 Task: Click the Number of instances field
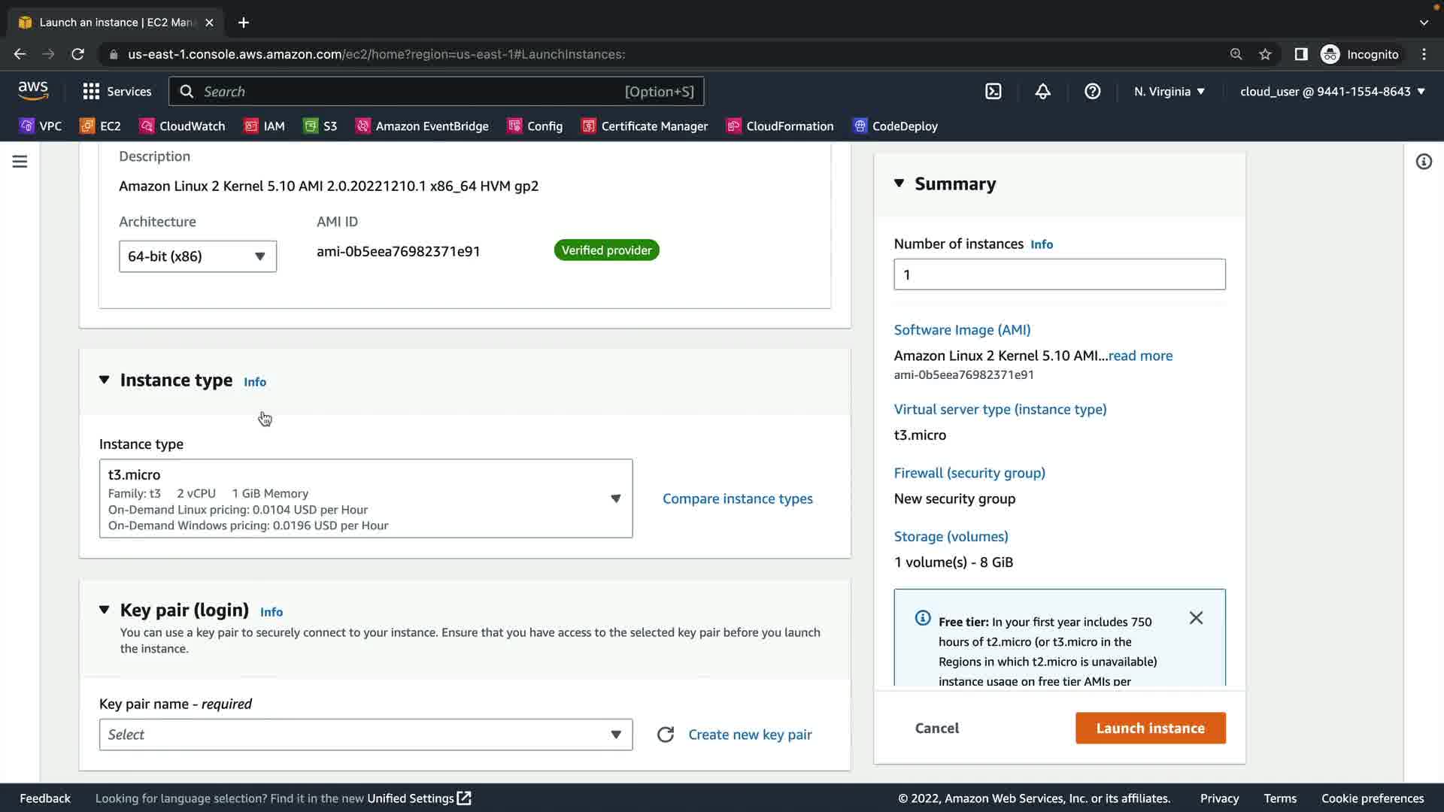coord(1059,274)
